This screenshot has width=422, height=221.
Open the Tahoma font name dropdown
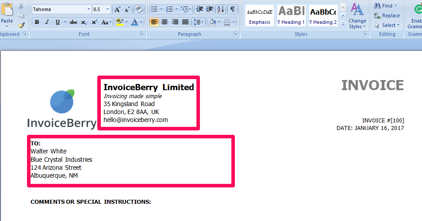tap(88, 9)
